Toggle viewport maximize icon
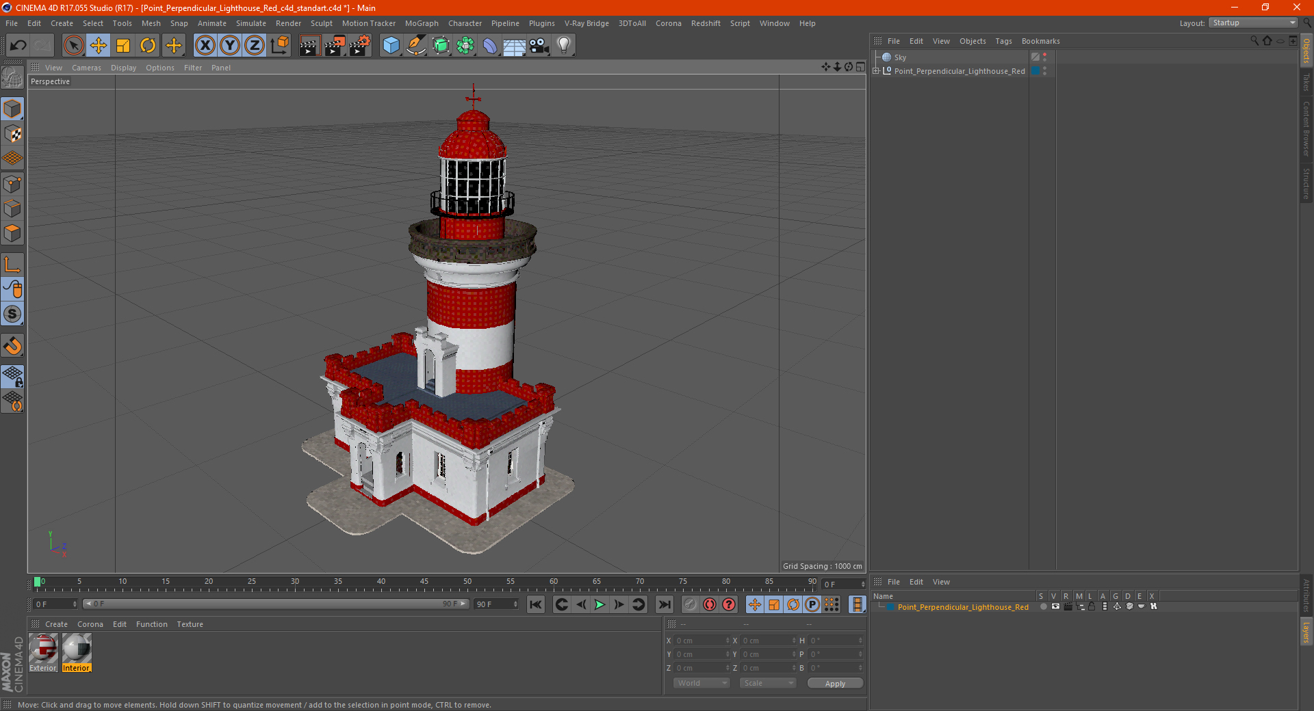The height and width of the screenshot is (711, 1314). (x=860, y=67)
